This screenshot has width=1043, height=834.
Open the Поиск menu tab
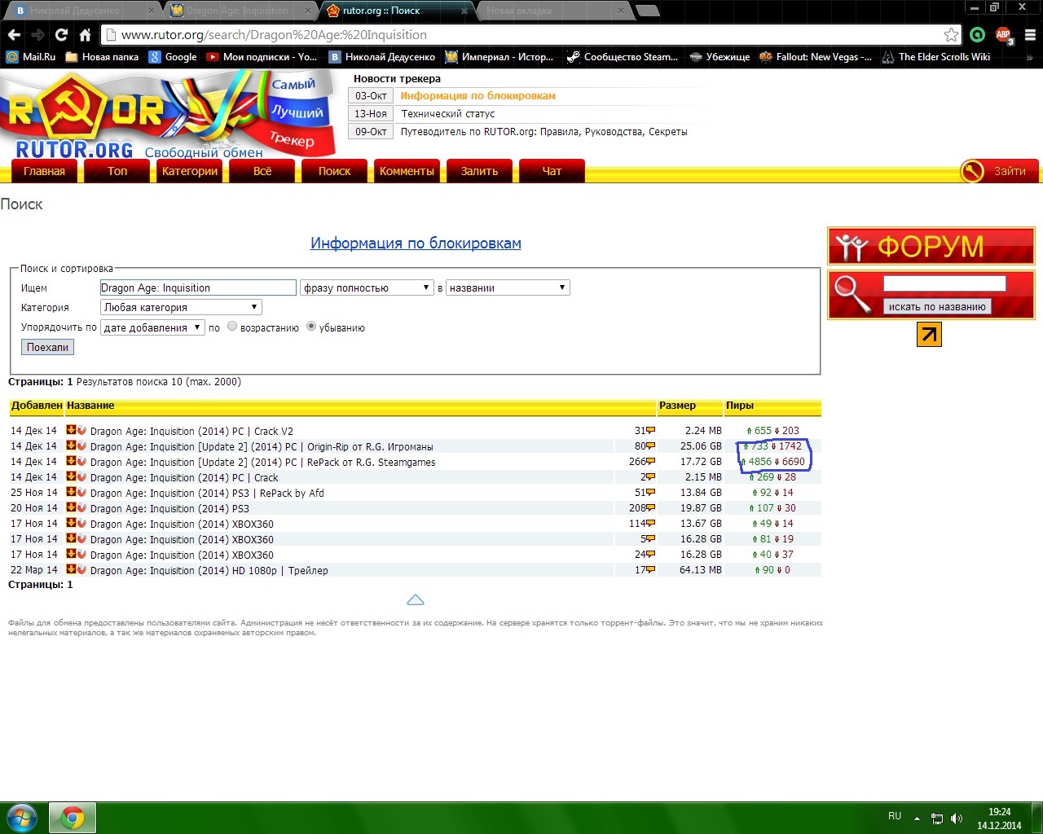pos(334,171)
